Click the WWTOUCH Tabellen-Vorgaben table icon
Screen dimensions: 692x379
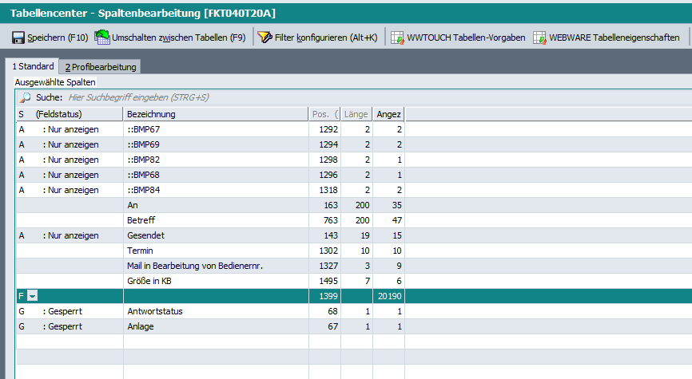pos(397,38)
